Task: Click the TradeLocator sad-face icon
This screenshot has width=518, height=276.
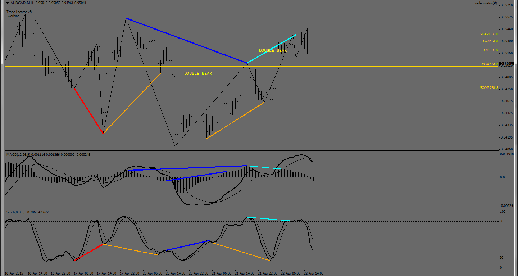Action: click(x=495, y=3)
